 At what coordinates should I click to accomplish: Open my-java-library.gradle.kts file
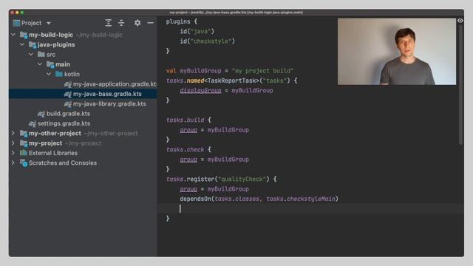(109, 103)
